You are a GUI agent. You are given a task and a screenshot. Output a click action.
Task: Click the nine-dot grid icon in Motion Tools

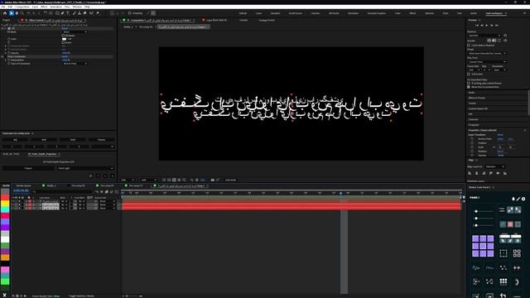pyautogui.click(x=503, y=281)
